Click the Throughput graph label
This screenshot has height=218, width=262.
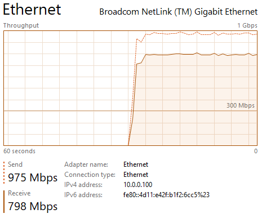(21, 25)
